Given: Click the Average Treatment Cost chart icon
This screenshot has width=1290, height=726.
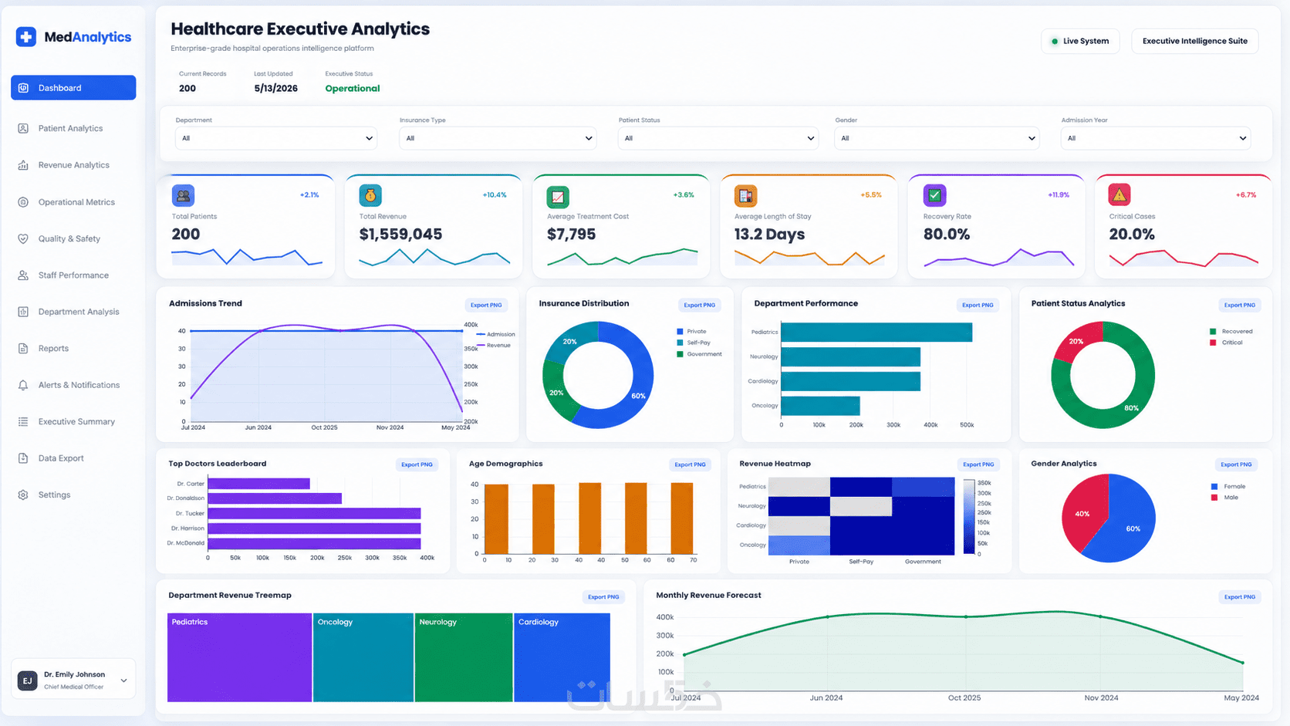Looking at the screenshot, I should point(558,197).
